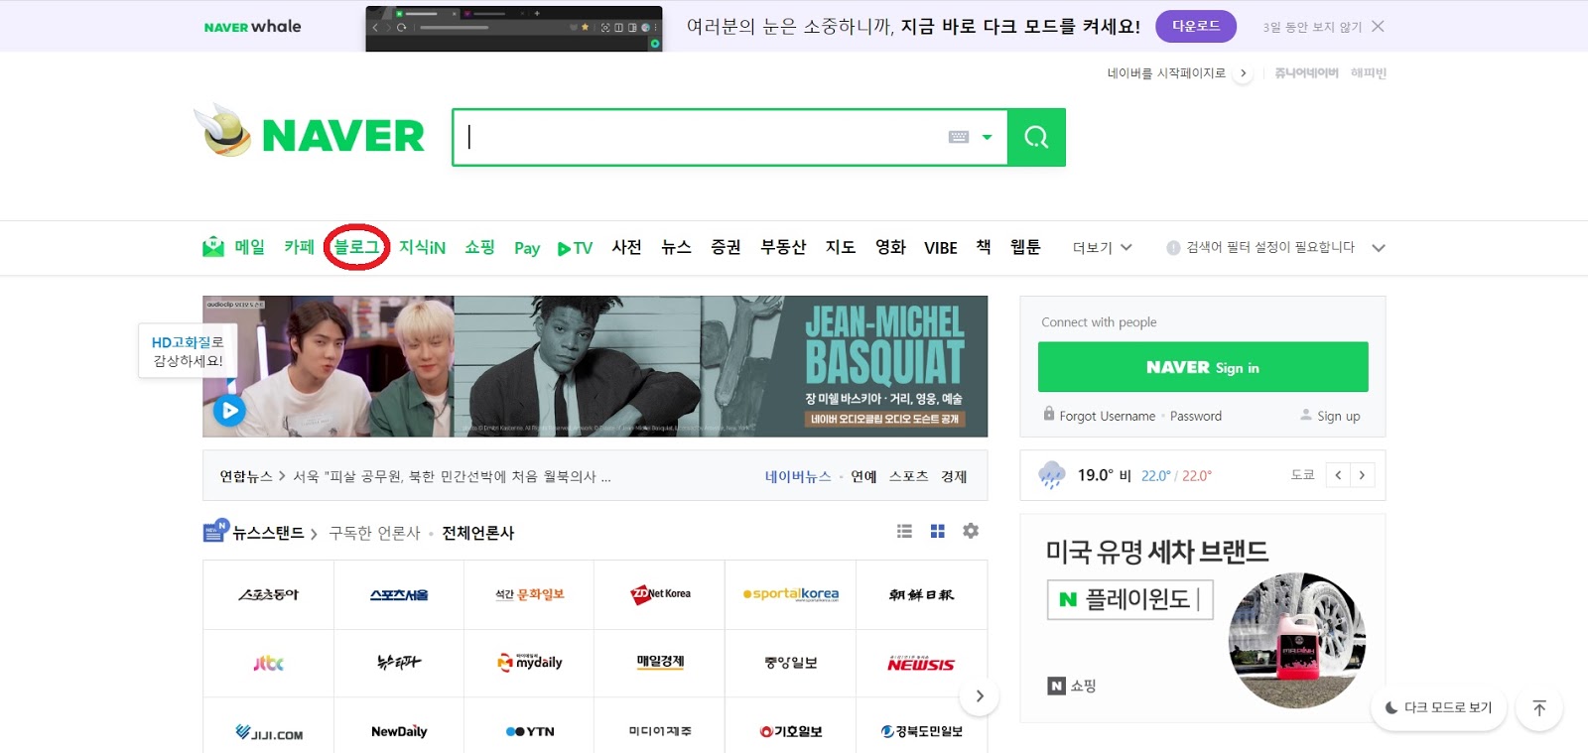Open 연예 news category
Image resolution: width=1588 pixels, height=753 pixels.
(x=863, y=476)
